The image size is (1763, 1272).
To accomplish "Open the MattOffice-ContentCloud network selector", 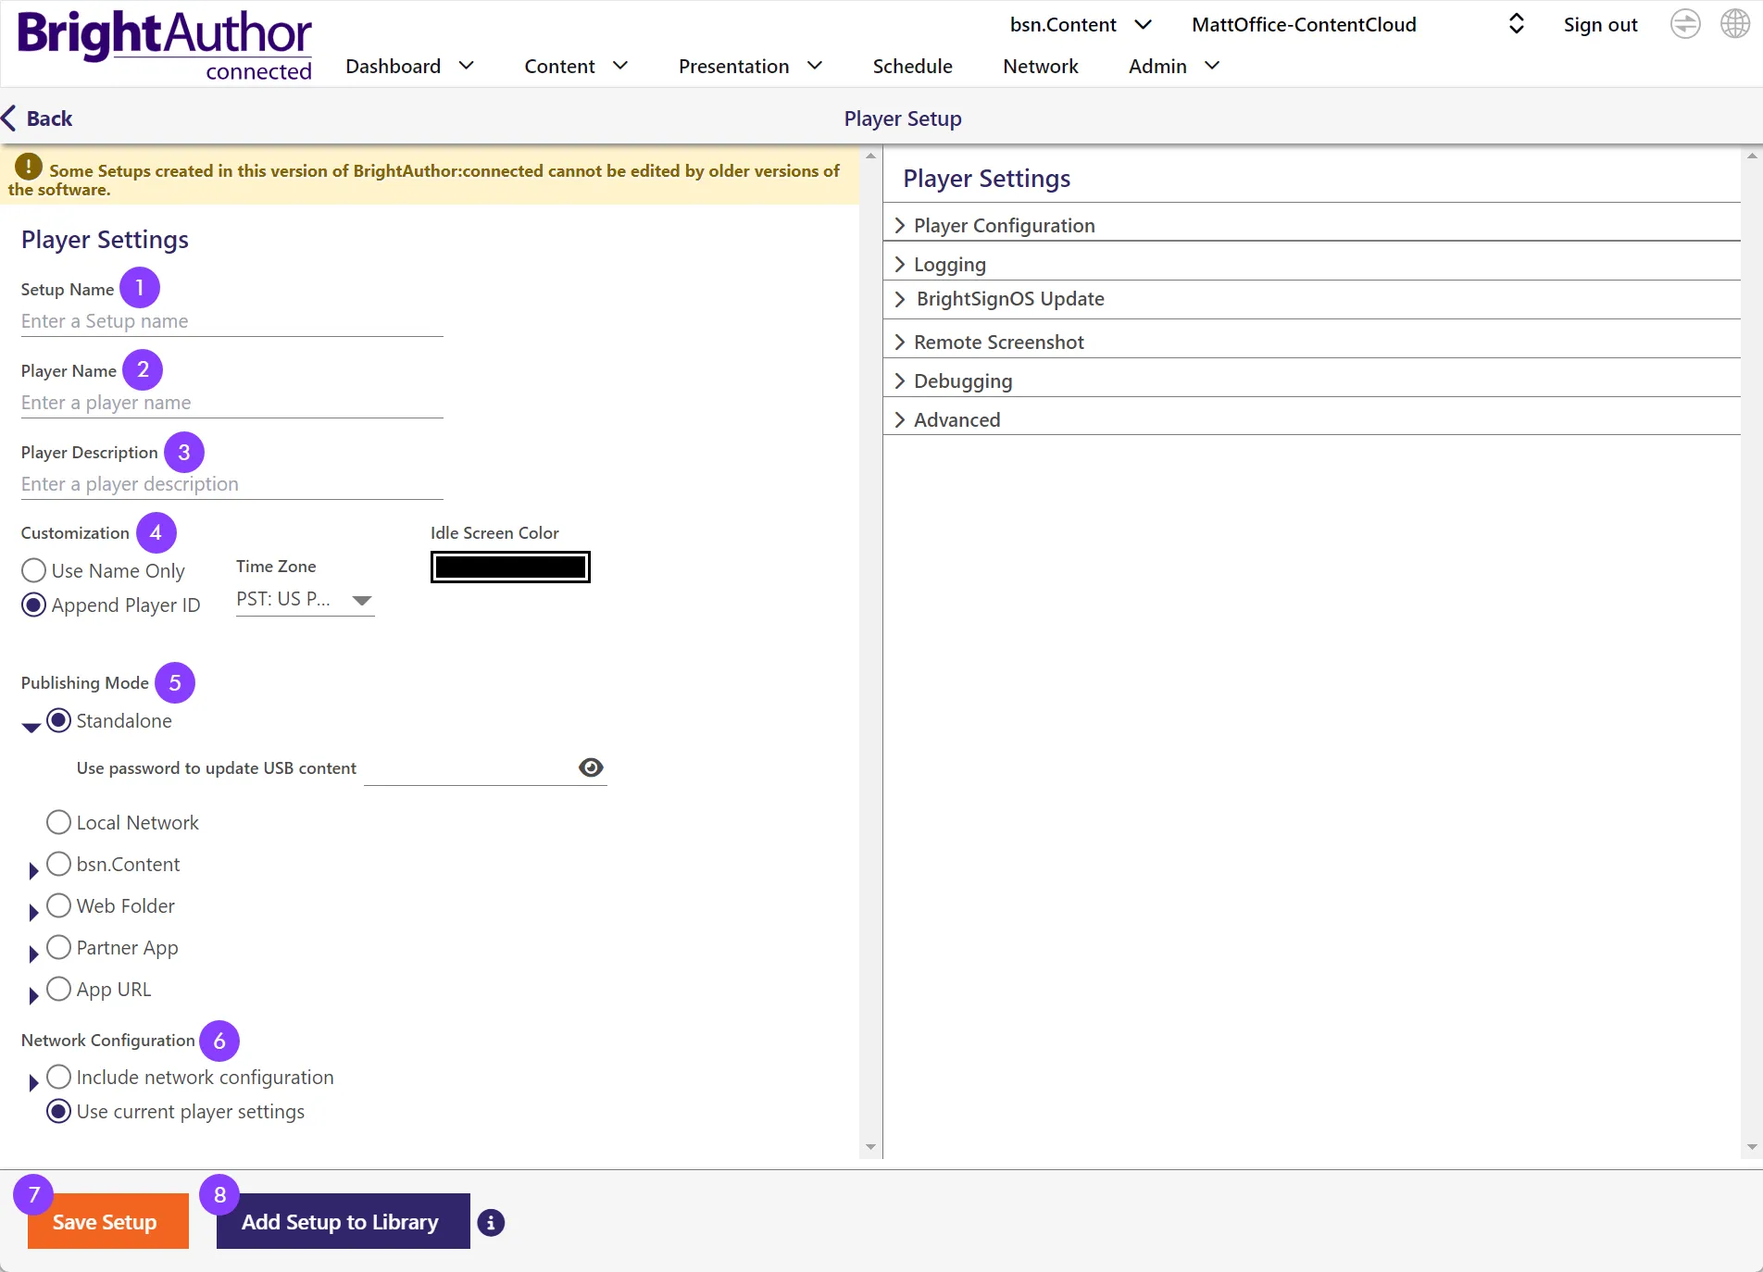I will [1358, 24].
